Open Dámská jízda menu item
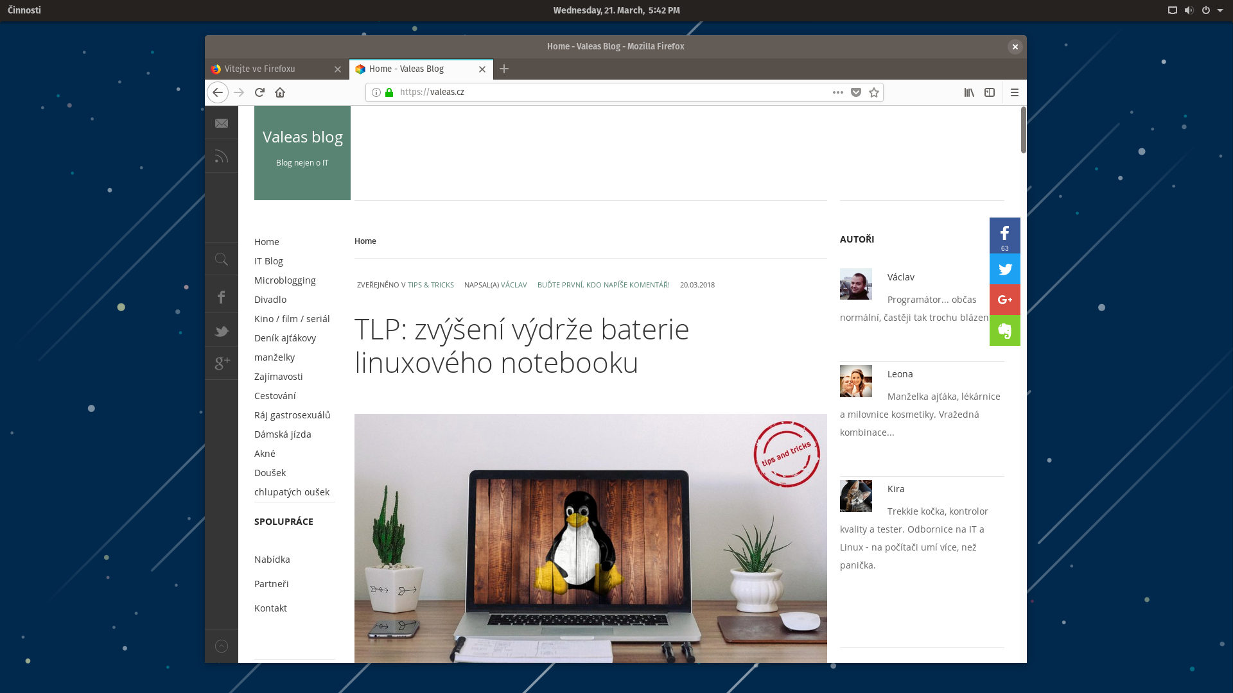1233x693 pixels. pyautogui.click(x=283, y=434)
